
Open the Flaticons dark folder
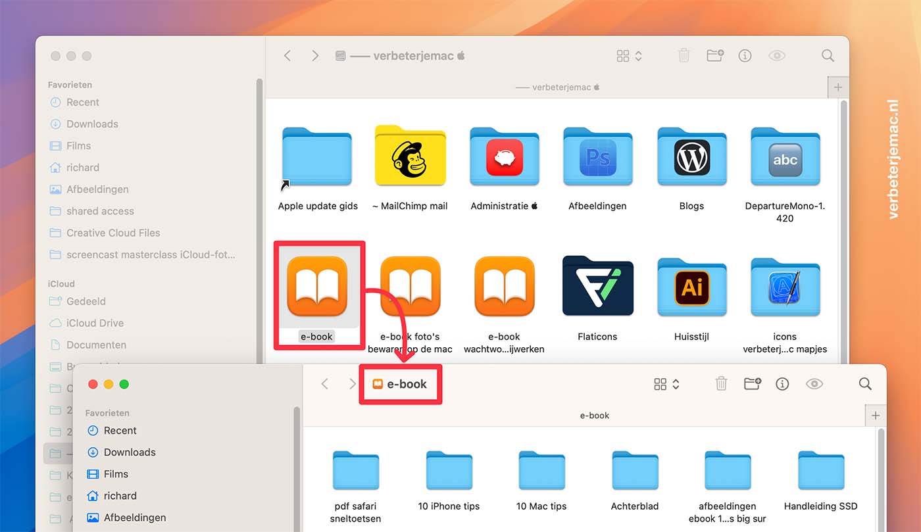(x=597, y=287)
